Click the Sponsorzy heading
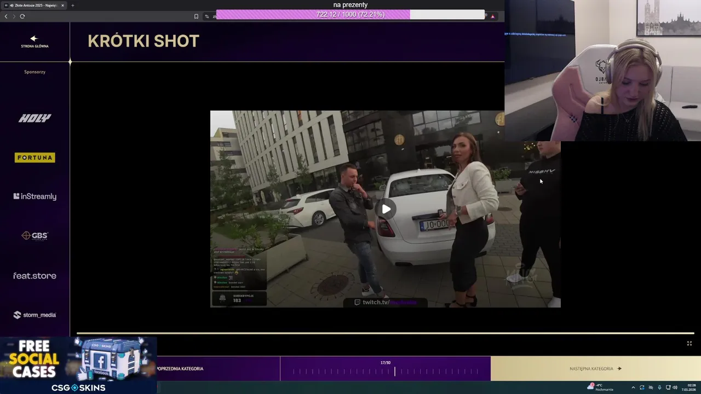 (35, 72)
